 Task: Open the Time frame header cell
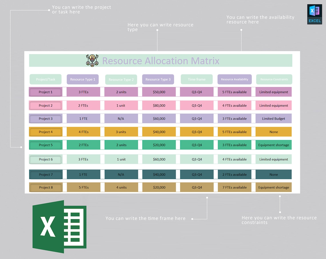pyautogui.click(x=196, y=79)
